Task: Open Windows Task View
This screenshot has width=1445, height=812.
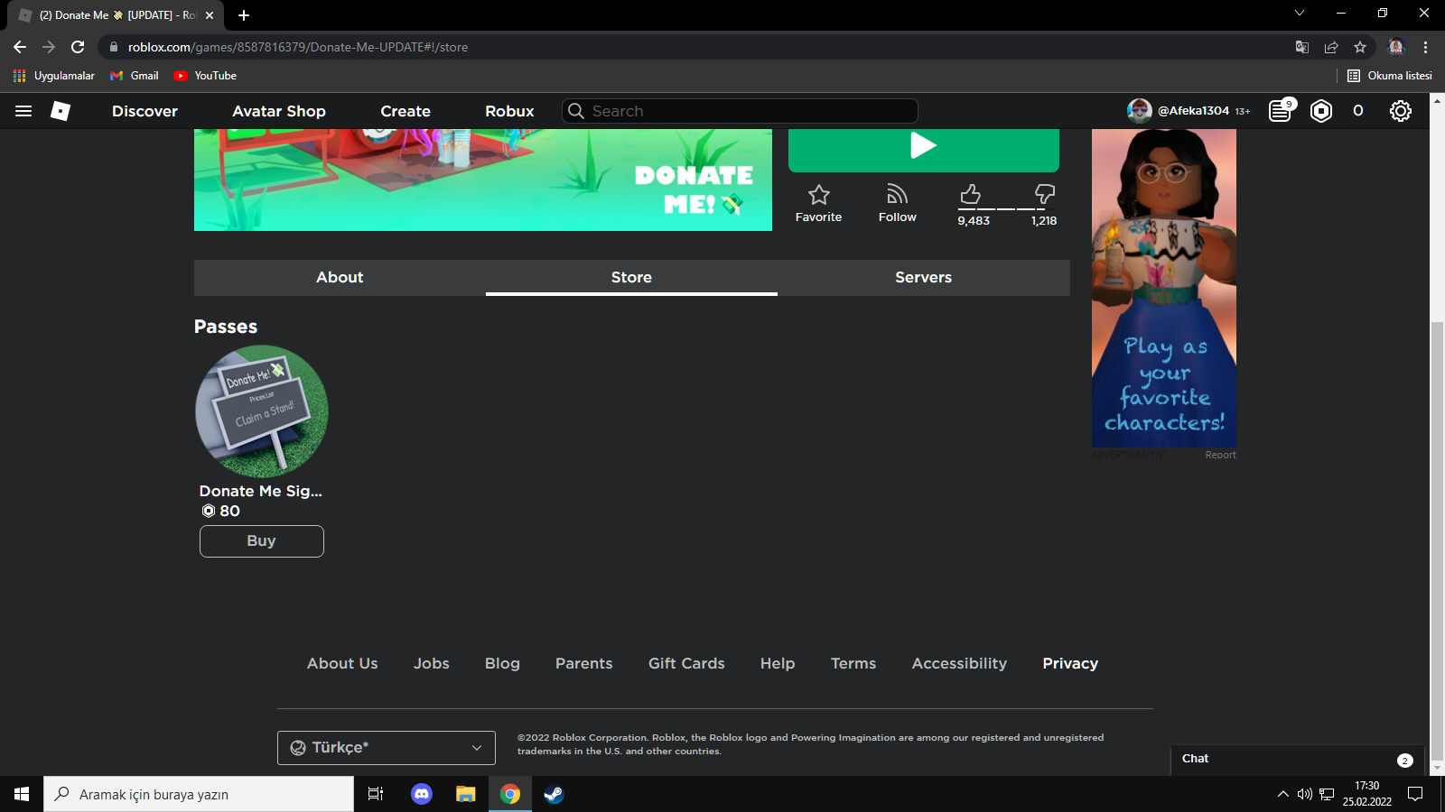Action: pos(376,794)
